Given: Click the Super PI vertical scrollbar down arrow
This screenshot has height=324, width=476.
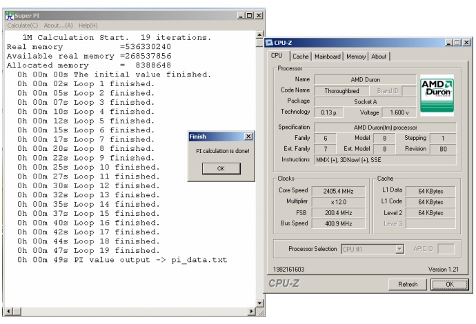Looking at the screenshot, I should point(259,303).
